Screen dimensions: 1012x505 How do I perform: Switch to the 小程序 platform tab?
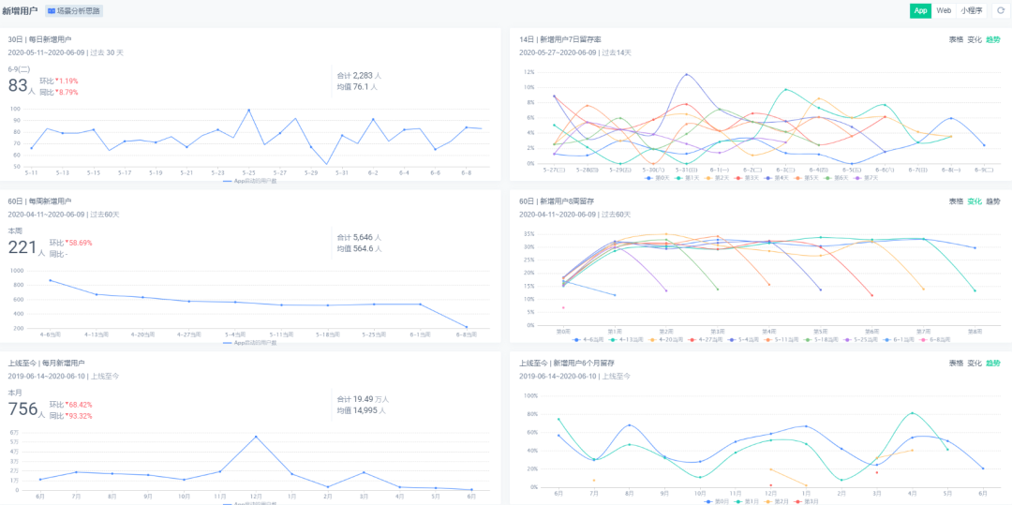tap(971, 10)
